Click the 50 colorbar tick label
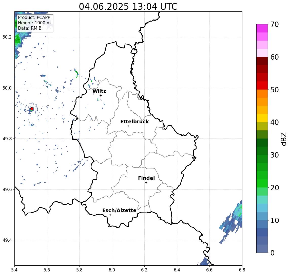Viewport: 290px width, 275px height. pyautogui.click(x=275, y=90)
